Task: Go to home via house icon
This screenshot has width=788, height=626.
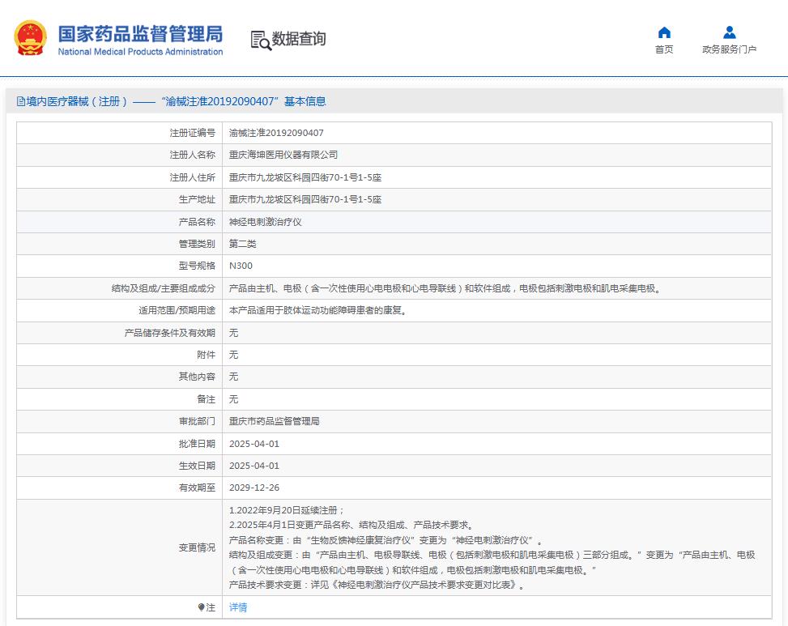Action: click(664, 32)
